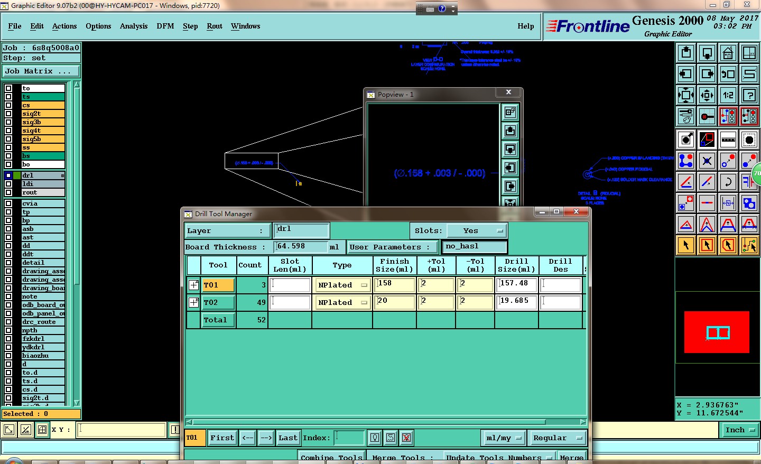Open the Regular mode dropdown
Screen dimensions: 761x464
pyautogui.click(x=556, y=438)
